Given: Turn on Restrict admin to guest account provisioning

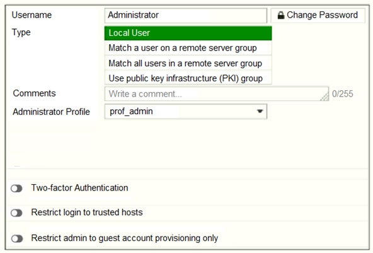Looking at the screenshot, I should click(x=16, y=238).
